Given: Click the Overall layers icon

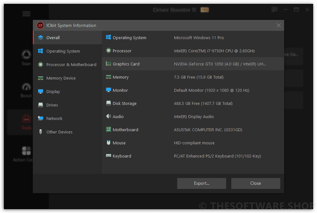Looking at the screenshot, I should (x=41, y=38).
